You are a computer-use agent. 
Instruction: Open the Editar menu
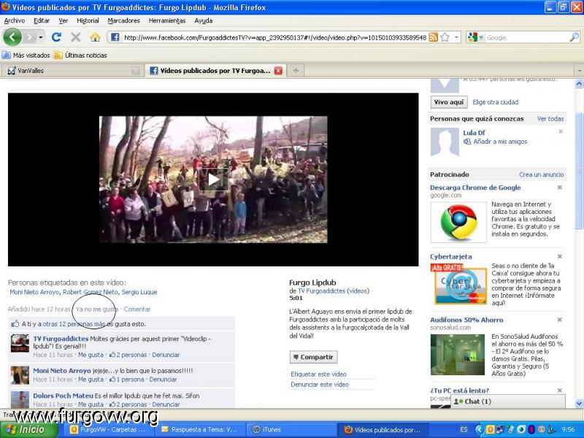point(42,21)
